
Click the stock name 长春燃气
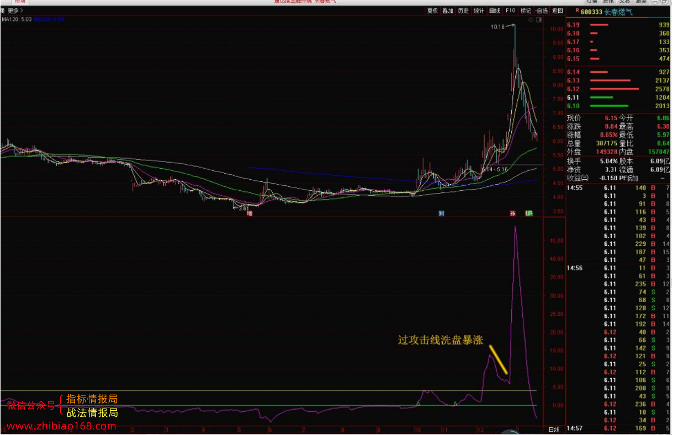click(x=618, y=11)
